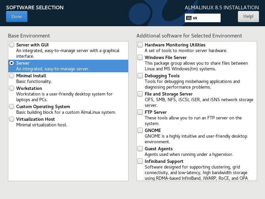This screenshot has width=265, height=199.
Task: Enable the Guest Agents checkbox
Action: tap(140, 149)
